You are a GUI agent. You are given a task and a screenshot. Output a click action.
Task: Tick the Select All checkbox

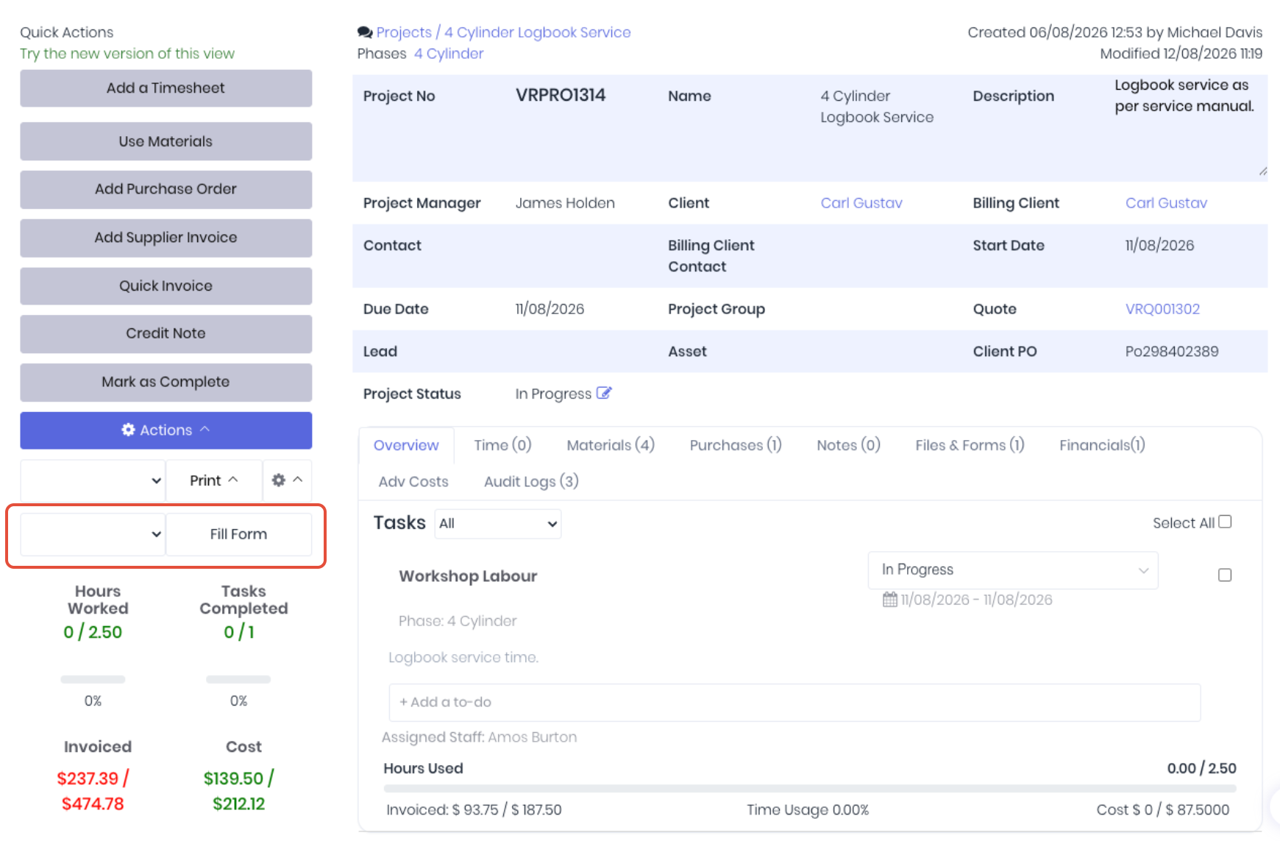(x=1225, y=522)
